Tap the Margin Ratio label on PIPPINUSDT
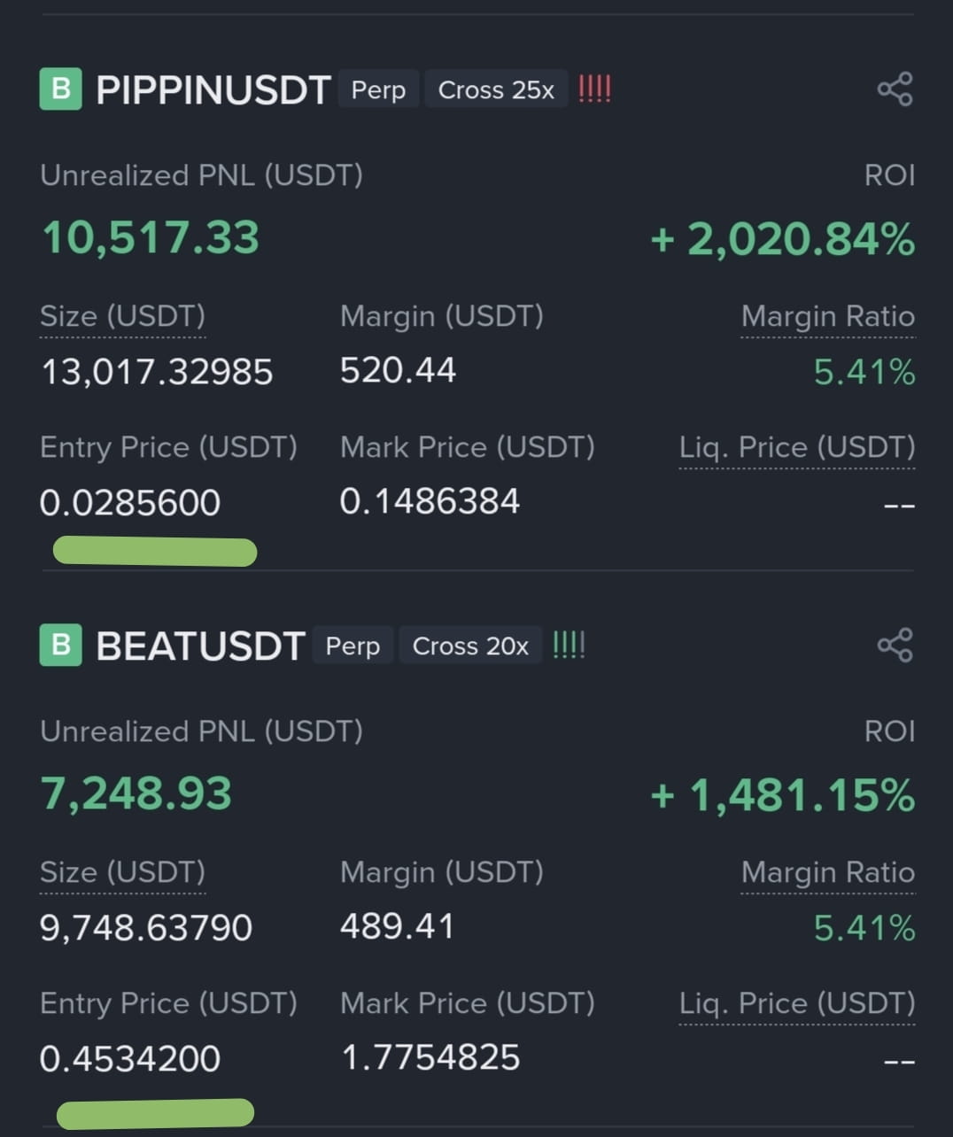953x1137 pixels. coord(827,316)
